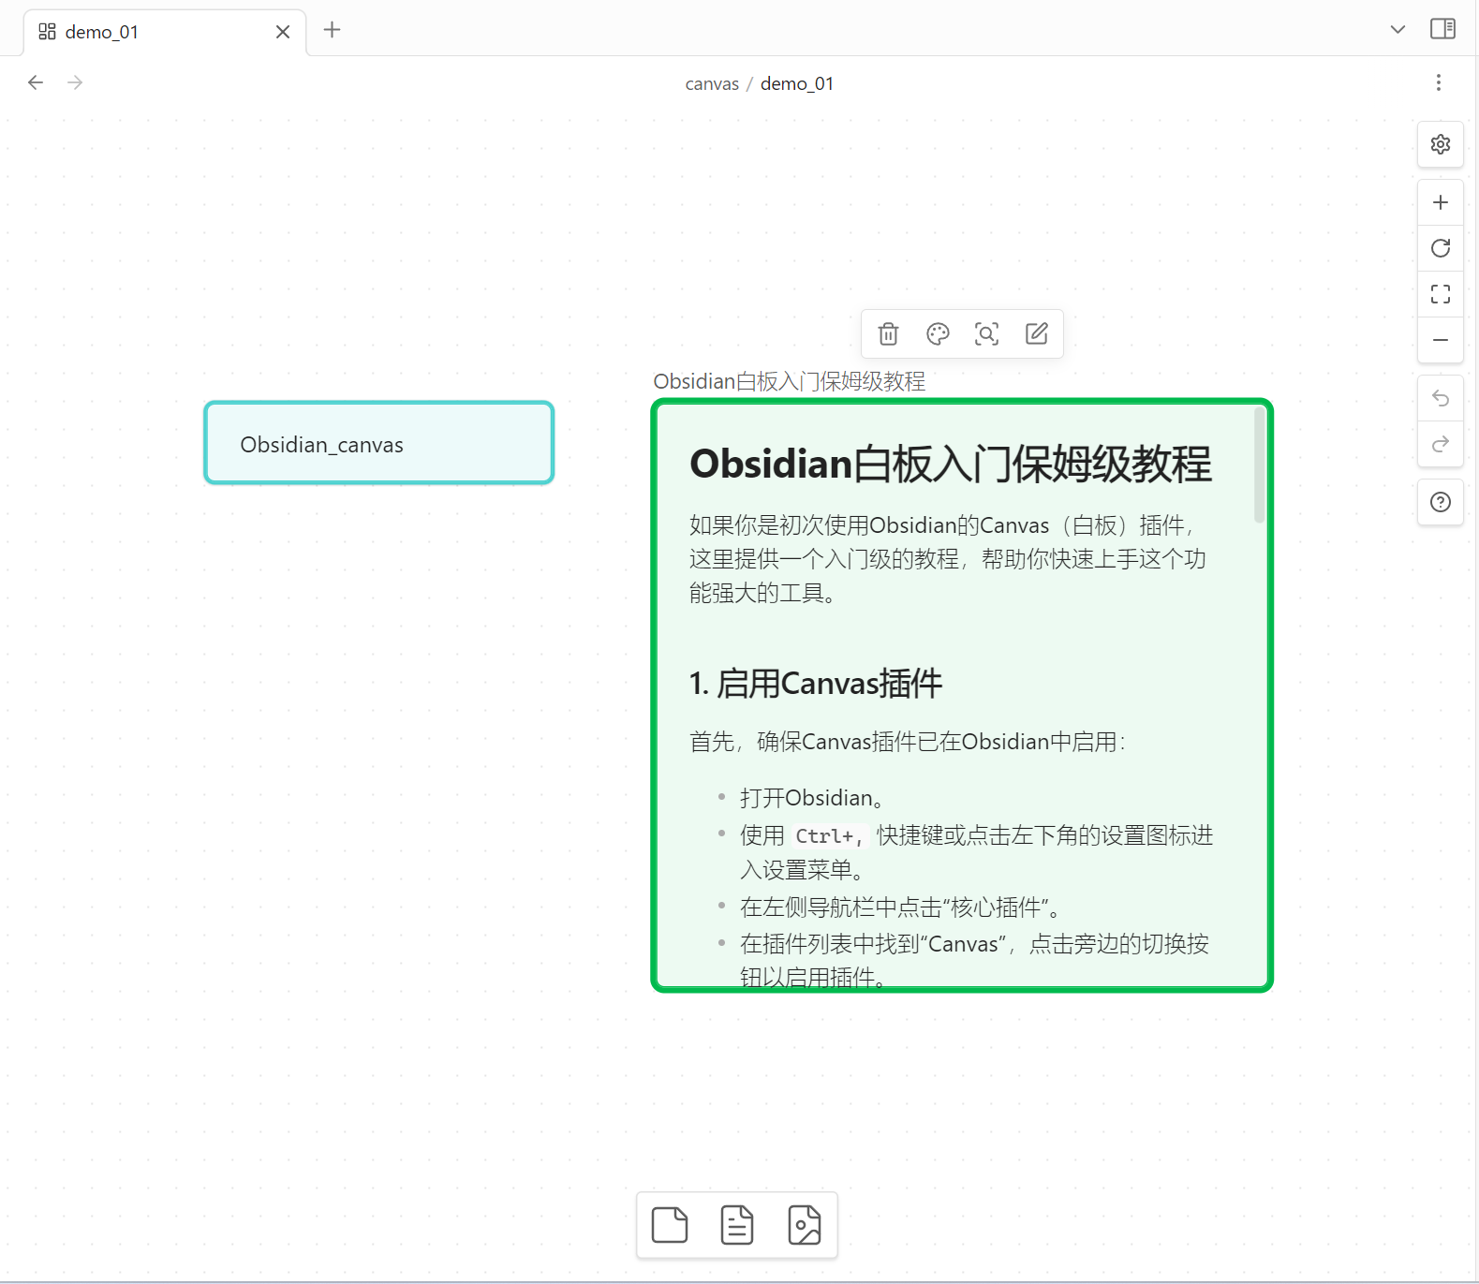Toggle the right sidebar
This screenshot has height=1284, width=1479.
1442,29
